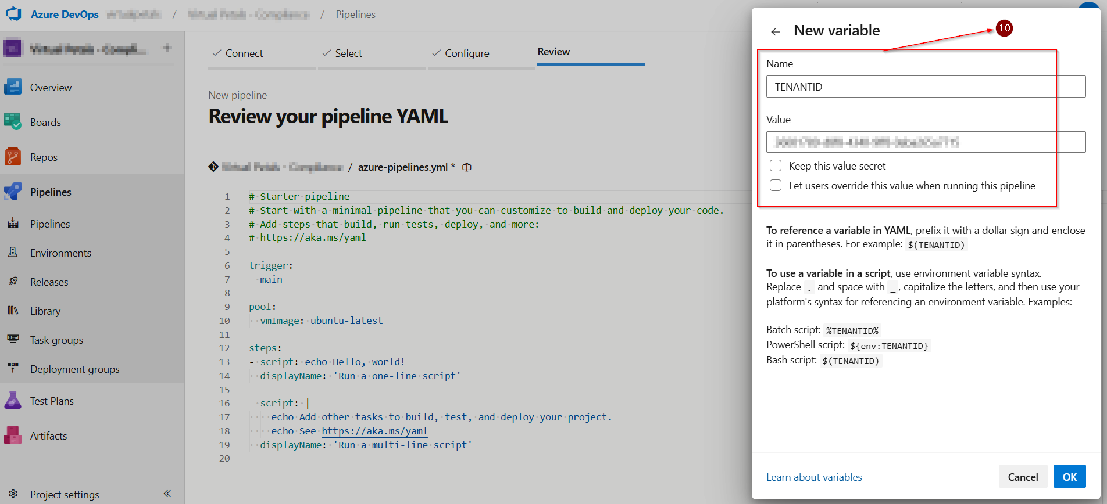Viewport: 1107px width, 504px height.
Task: Open Boards in the sidebar menu
Action: [45, 123]
